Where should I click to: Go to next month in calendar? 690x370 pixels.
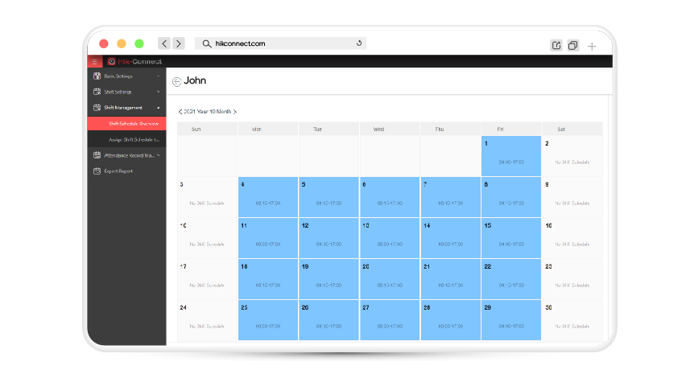[x=235, y=112]
